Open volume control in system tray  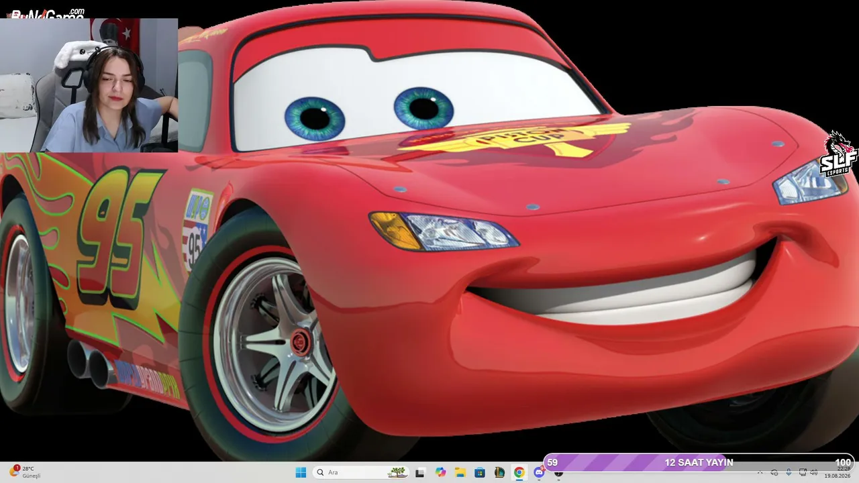(x=814, y=473)
